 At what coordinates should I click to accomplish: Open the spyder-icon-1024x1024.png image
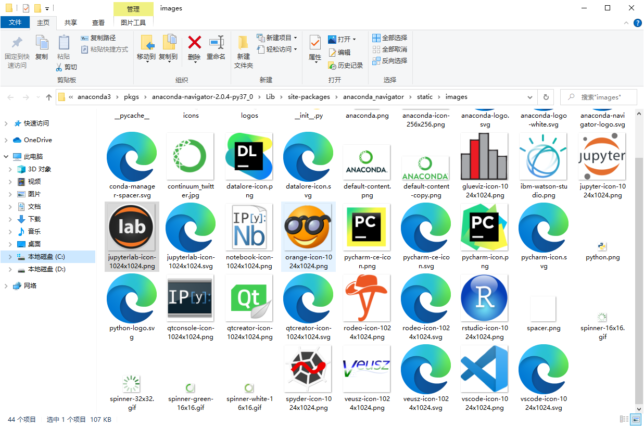pyautogui.click(x=308, y=369)
